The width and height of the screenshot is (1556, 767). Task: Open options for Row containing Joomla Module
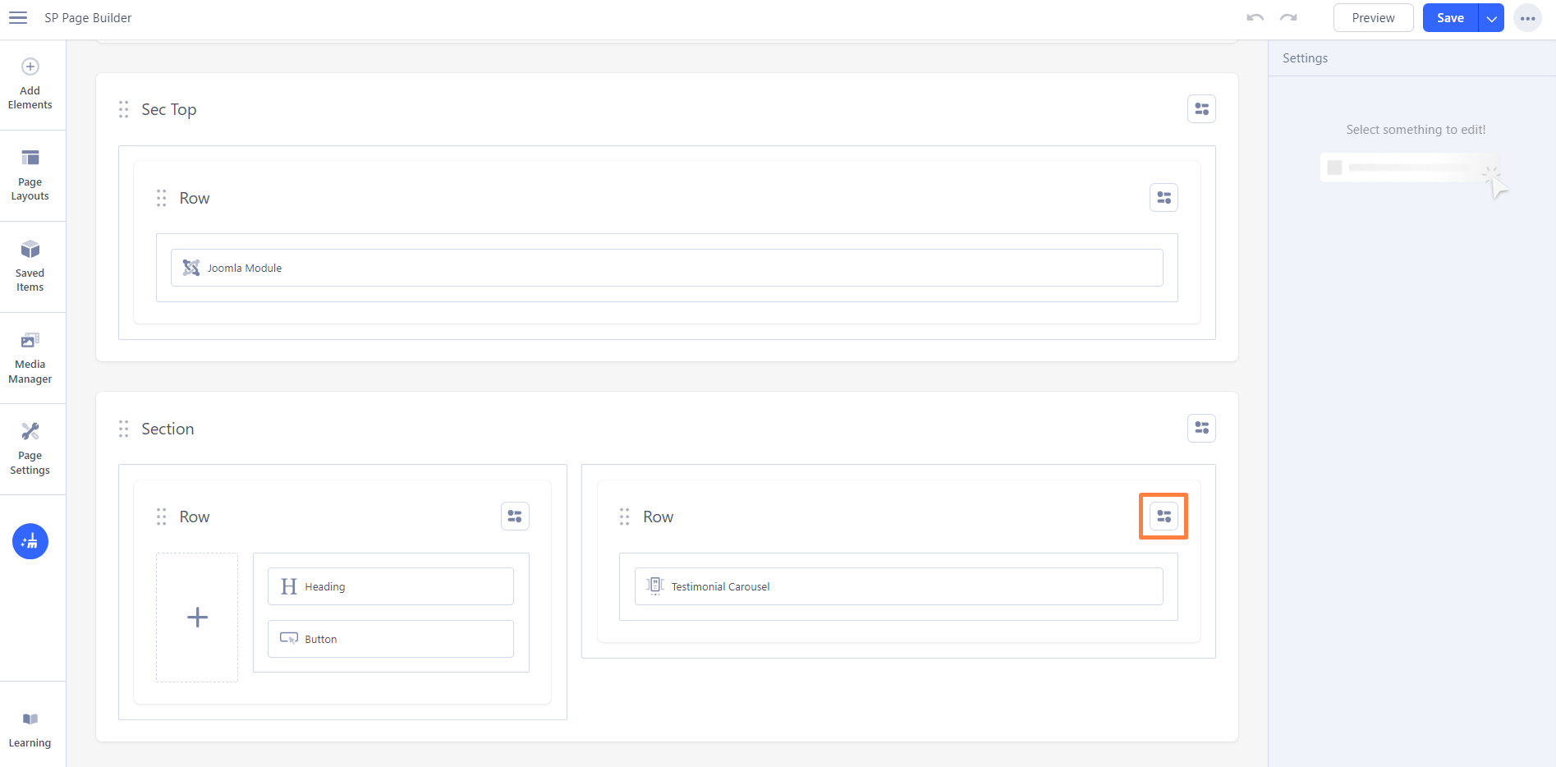(1164, 197)
